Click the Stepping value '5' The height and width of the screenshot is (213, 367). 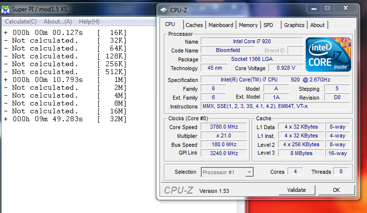coord(337,88)
